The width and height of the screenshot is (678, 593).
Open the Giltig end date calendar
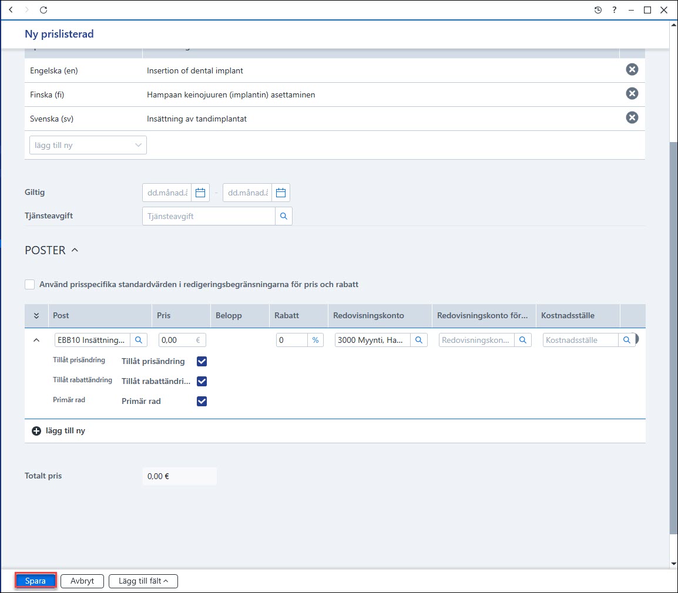tap(281, 193)
